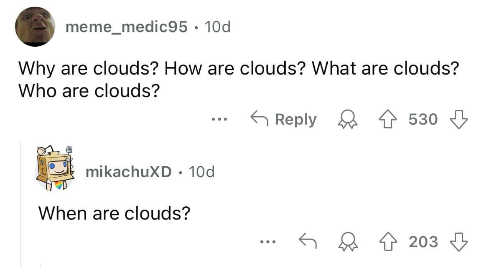The width and height of the screenshot is (489, 268).
Task: Open meme_medic95's user profile link
Action: pyautogui.click(x=126, y=28)
